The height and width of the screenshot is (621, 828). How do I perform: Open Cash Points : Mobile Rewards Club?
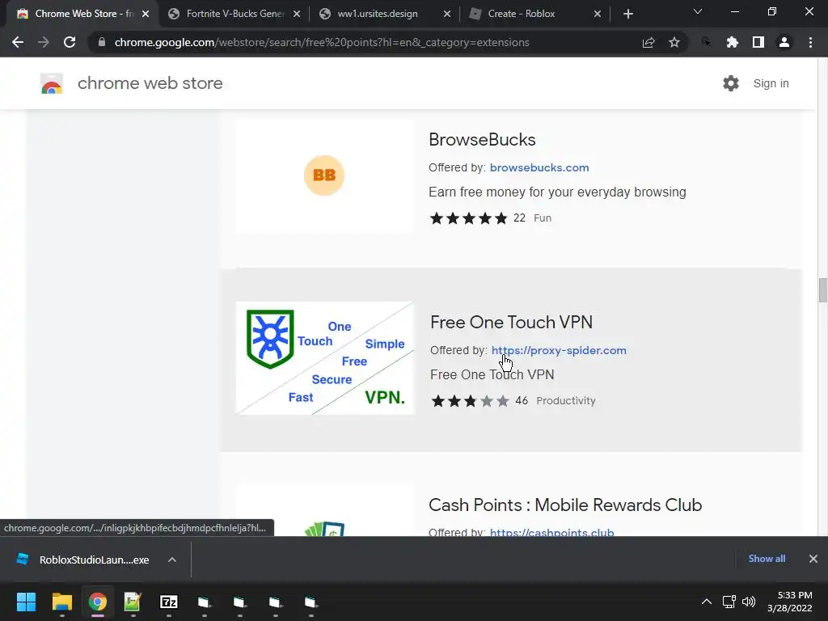[x=565, y=505]
